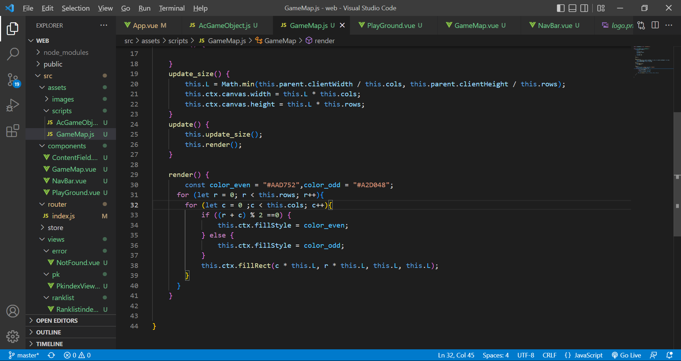Screen dimensions: 681x361
Task: Switch to the NavBar.vue tab
Action: (x=558, y=25)
